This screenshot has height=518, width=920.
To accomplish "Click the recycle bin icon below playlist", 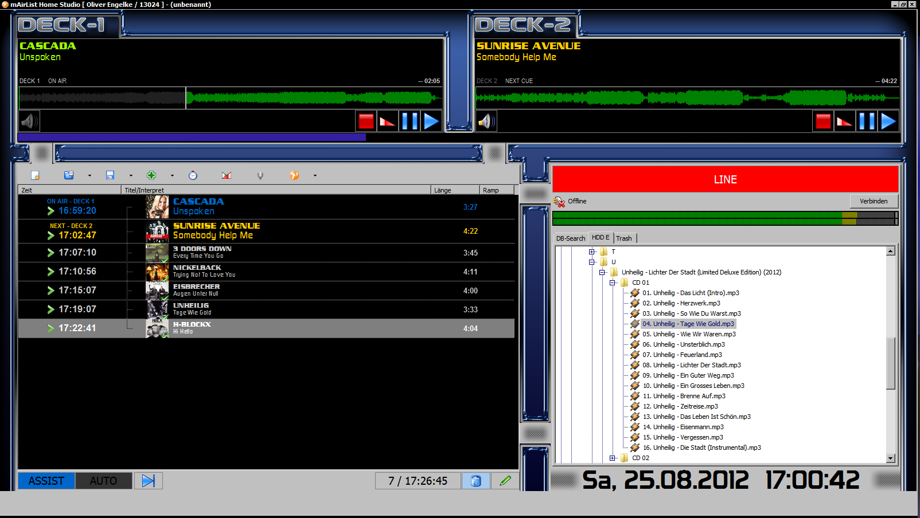I will 476,481.
